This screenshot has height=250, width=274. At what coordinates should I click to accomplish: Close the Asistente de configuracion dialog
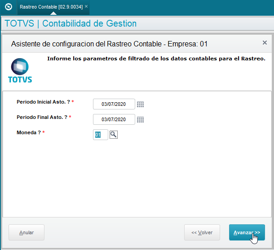pos(265,43)
